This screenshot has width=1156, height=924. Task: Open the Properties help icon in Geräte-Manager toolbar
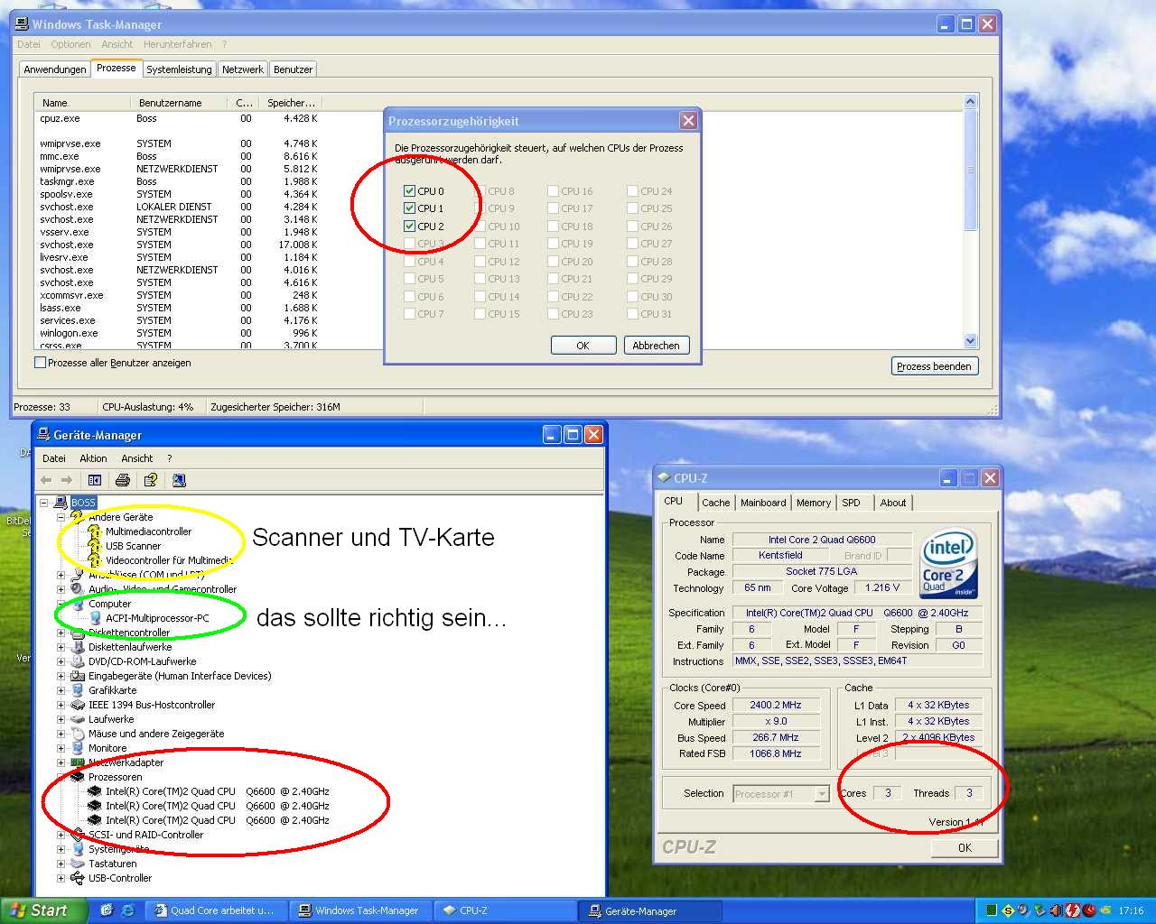coord(151,480)
